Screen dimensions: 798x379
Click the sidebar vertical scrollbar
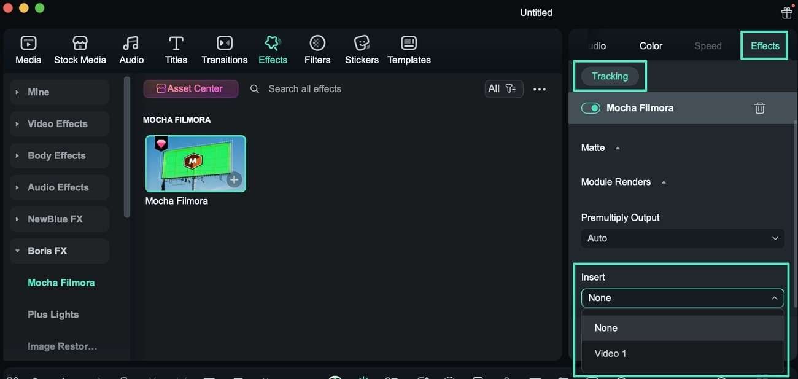click(127, 147)
